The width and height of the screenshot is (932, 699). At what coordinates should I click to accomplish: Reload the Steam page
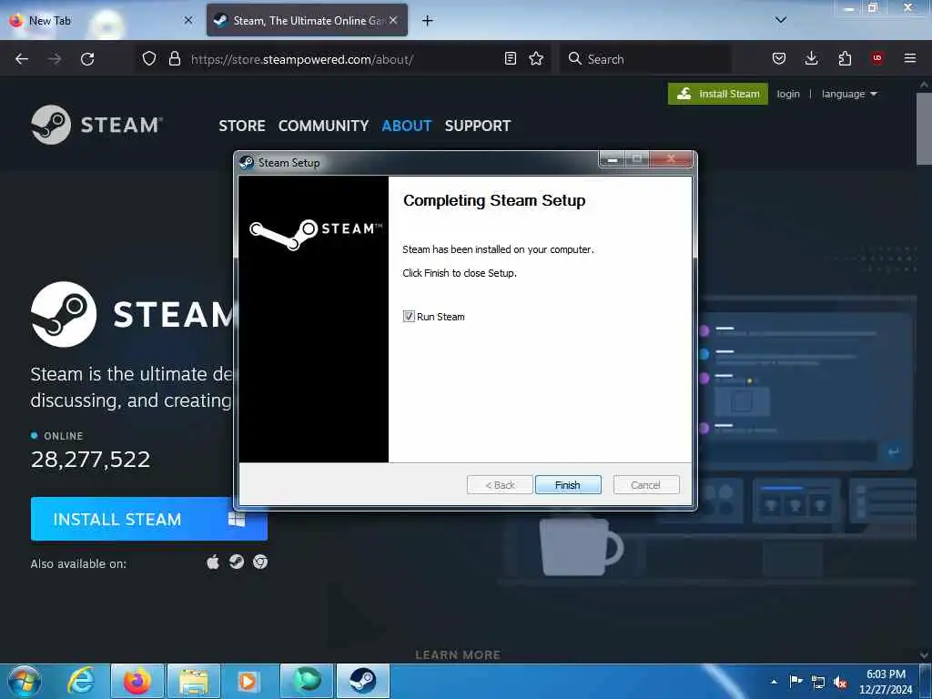click(x=87, y=59)
